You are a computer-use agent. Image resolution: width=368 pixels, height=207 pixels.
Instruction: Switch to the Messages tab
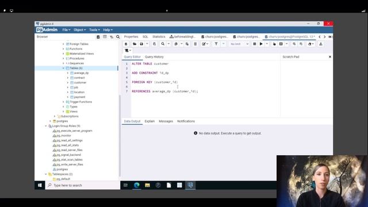[166, 121]
